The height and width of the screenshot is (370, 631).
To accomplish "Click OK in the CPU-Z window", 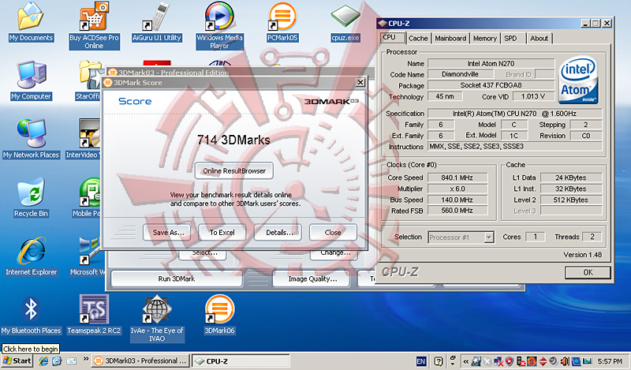I will click(588, 272).
